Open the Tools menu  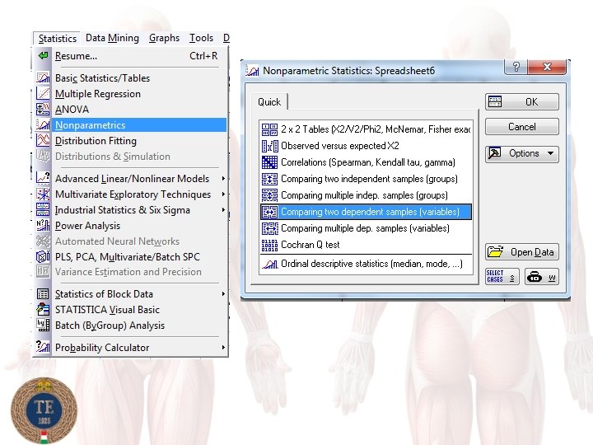[x=201, y=38]
